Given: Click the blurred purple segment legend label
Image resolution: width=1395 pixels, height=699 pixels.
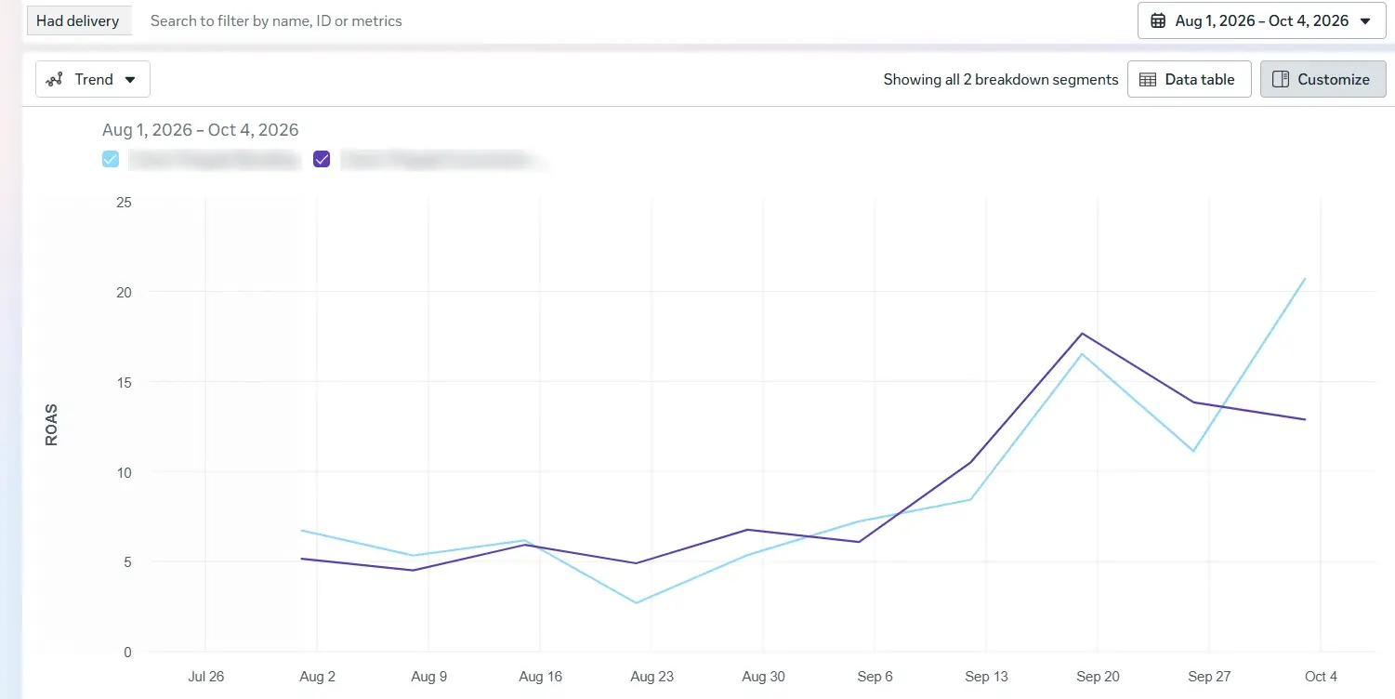Looking at the screenshot, I should pos(442,160).
